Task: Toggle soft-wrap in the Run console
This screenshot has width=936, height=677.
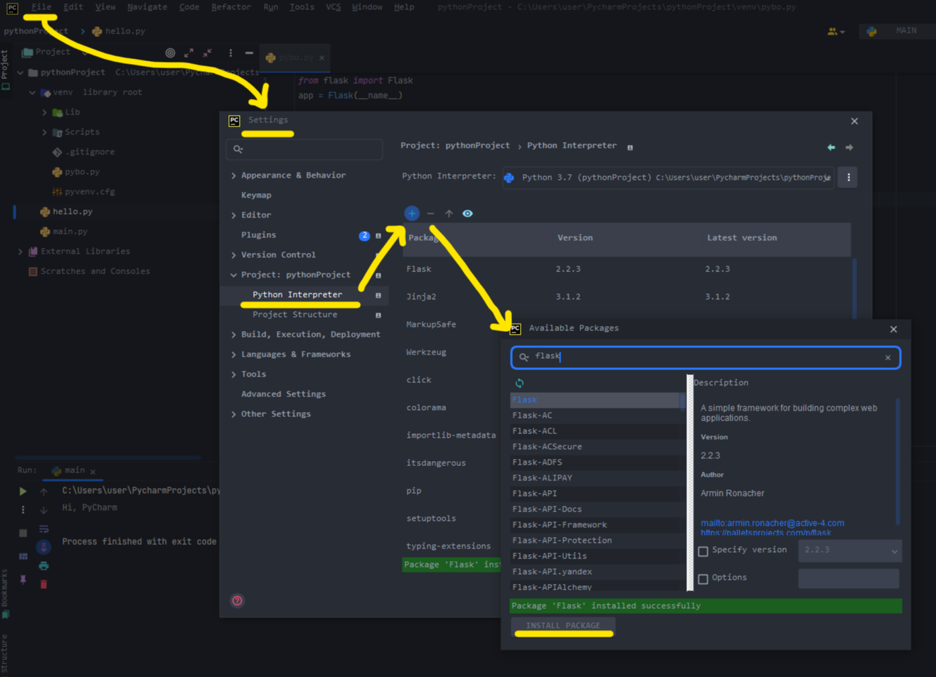Action: 43,529
